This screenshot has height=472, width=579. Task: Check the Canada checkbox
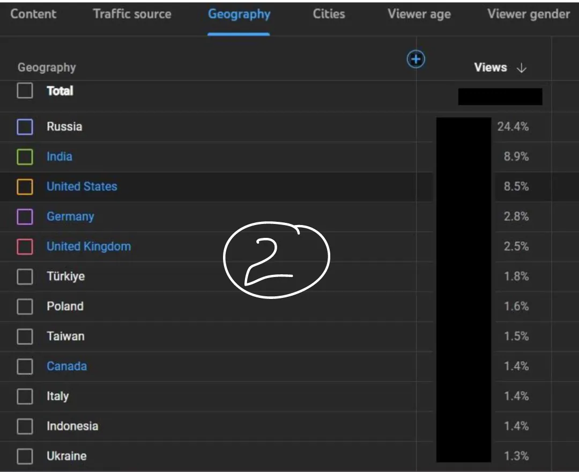click(25, 366)
